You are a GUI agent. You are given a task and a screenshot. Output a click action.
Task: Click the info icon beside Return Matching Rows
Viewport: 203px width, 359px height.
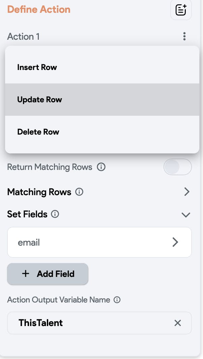coord(101,167)
